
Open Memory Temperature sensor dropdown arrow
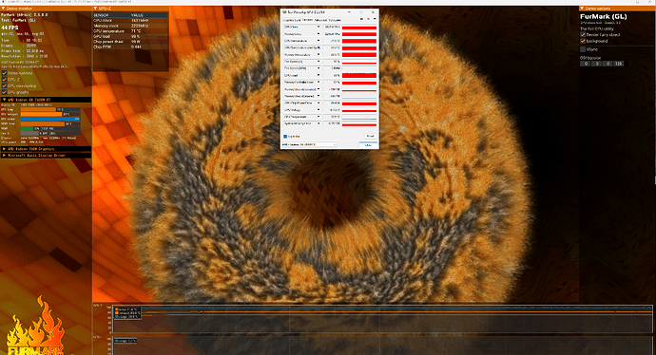pyautogui.click(x=318, y=54)
